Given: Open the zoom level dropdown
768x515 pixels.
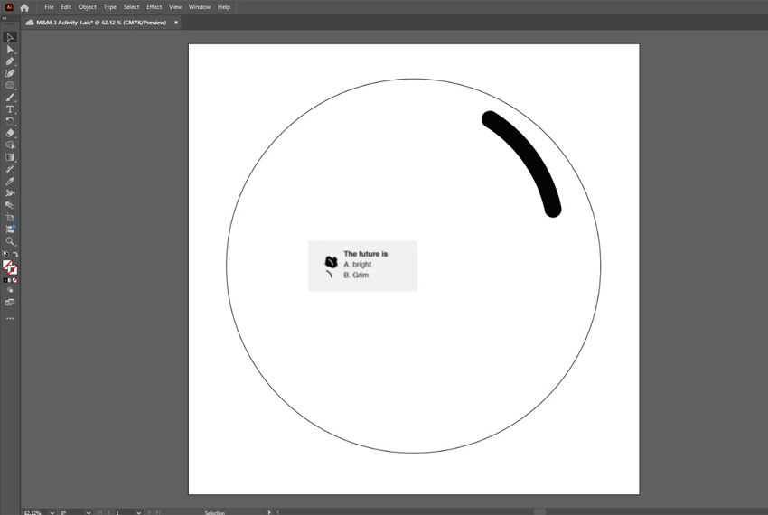Looking at the screenshot, I should (x=53, y=512).
